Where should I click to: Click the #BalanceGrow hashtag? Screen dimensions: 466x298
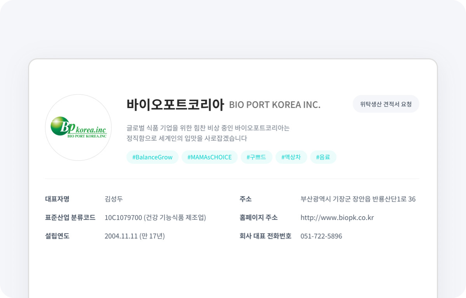pos(152,157)
